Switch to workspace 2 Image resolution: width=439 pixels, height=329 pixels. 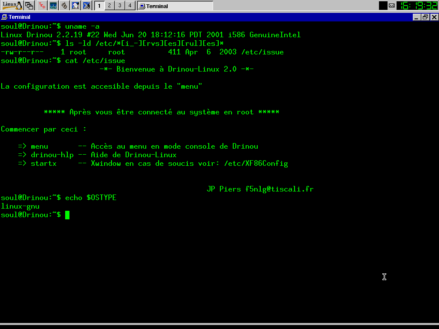coord(109,6)
